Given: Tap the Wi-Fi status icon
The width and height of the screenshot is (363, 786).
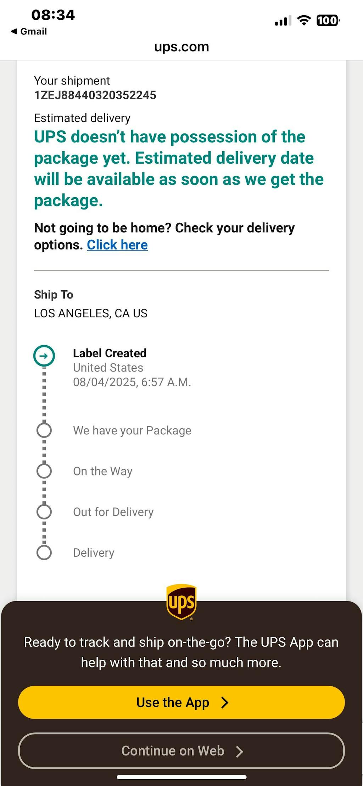Looking at the screenshot, I should (x=304, y=20).
